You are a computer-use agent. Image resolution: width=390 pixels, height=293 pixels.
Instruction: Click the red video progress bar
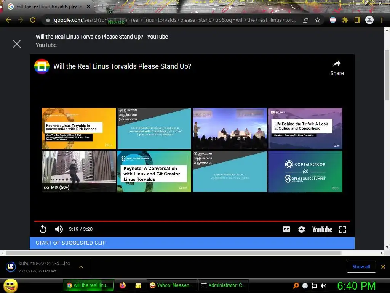pos(192,221)
